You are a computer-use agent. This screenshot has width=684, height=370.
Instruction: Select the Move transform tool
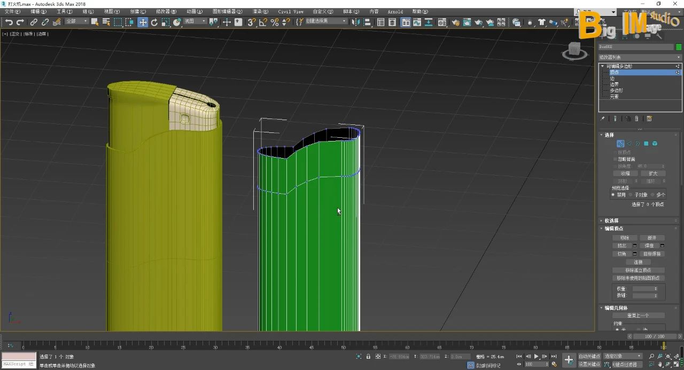[x=143, y=22]
